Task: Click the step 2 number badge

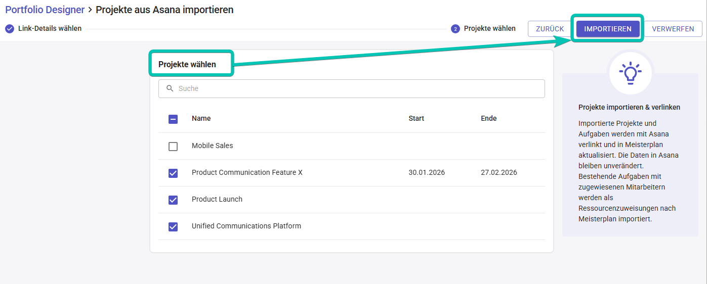Action: pos(455,29)
